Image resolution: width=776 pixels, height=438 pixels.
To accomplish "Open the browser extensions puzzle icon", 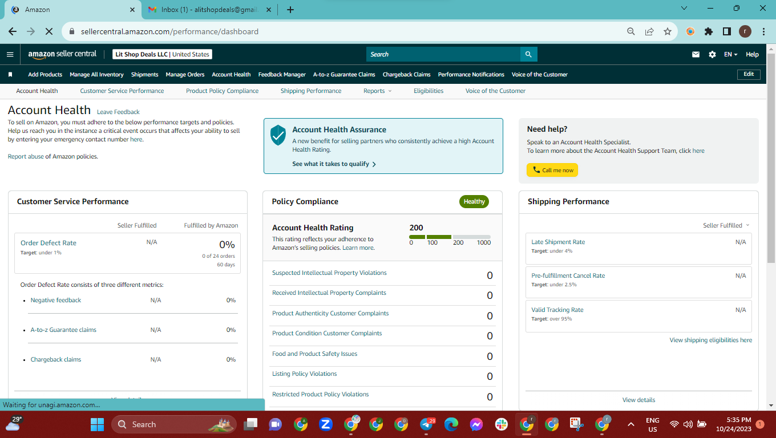I will 709,31.
